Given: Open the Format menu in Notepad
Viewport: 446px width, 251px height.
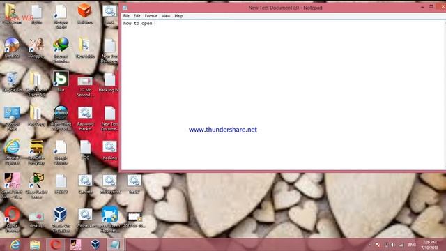Looking at the screenshot, I should [x=151, y=16].
